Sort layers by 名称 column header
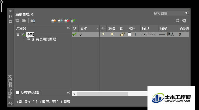The height and width of the screenshot is (110, 199). (x=89, y=28)
